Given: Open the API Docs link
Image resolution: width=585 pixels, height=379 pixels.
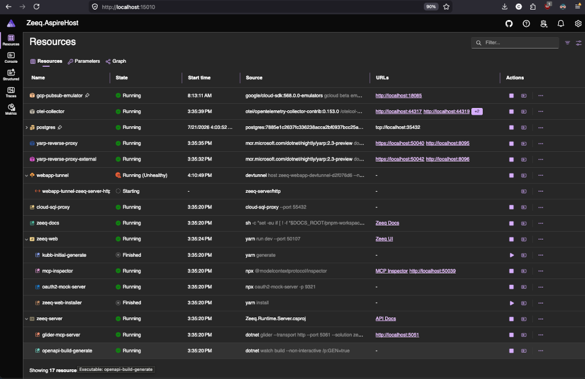Looking at the screenshot, I should [x=386, y=318].
